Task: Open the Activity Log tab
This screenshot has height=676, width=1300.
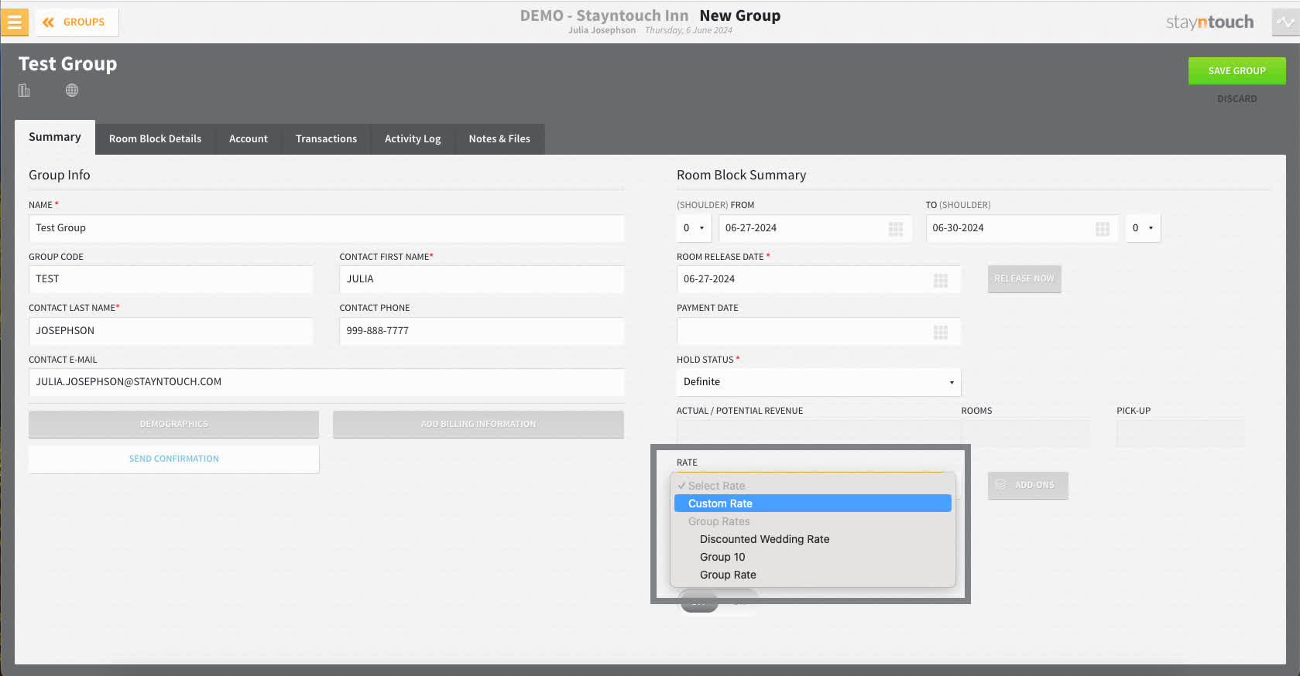Action: tap(413, 139)
